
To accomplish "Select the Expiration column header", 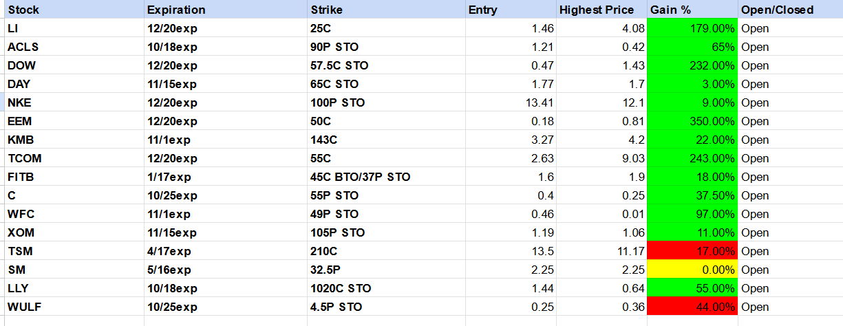I will tap(226, 10).
